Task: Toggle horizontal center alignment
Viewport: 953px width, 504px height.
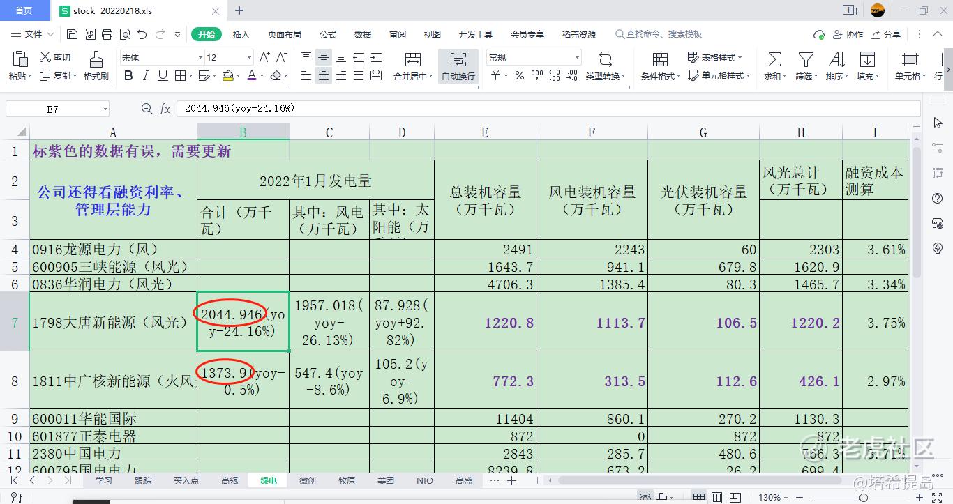Action: pos(324,76)
